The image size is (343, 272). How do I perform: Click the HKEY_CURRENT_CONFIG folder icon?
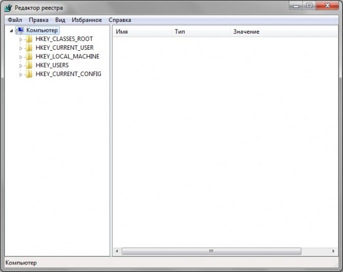pos(29,74)
